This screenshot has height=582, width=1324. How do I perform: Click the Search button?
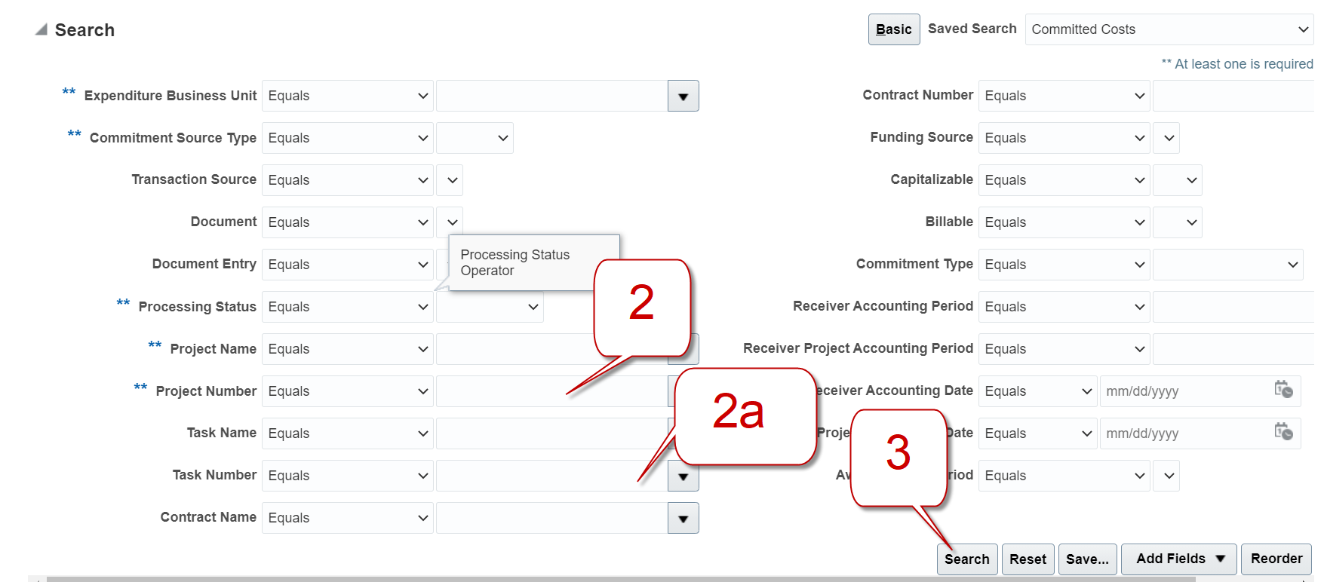pyautogui.click(x=966, y=559)
